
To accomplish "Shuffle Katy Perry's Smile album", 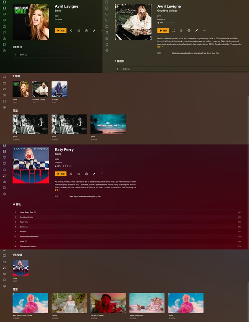I will pos(71,174).
